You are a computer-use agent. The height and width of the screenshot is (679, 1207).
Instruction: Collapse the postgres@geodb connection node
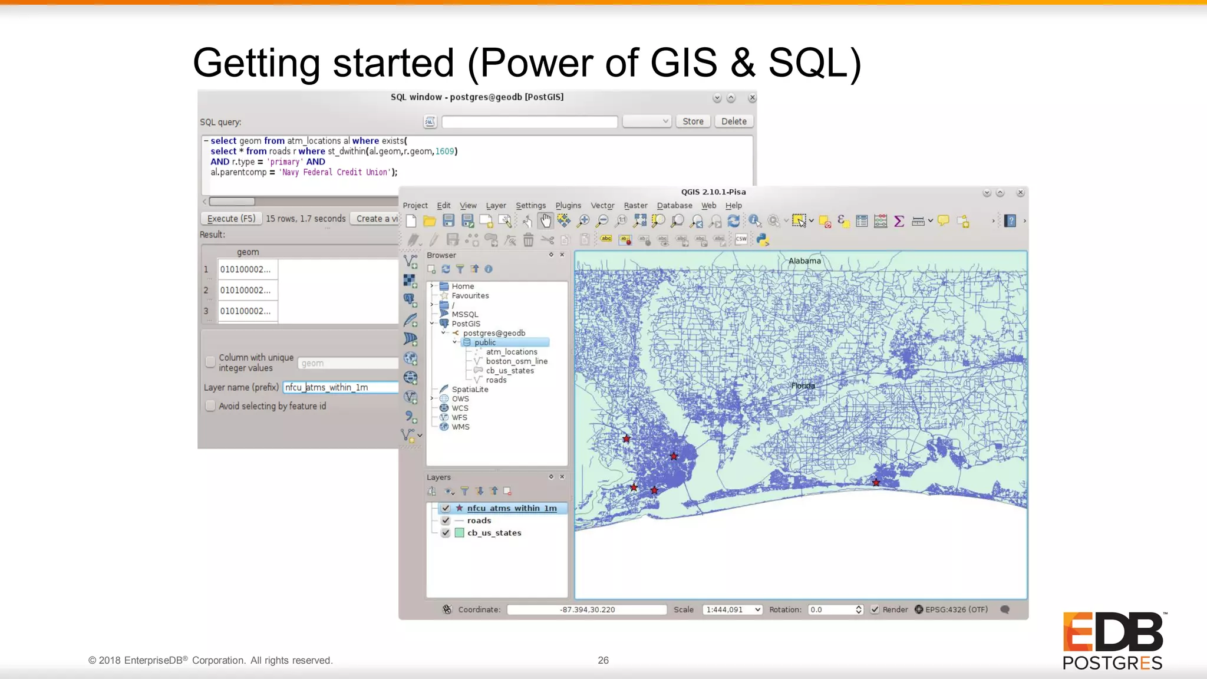click(x=444, y=333)
